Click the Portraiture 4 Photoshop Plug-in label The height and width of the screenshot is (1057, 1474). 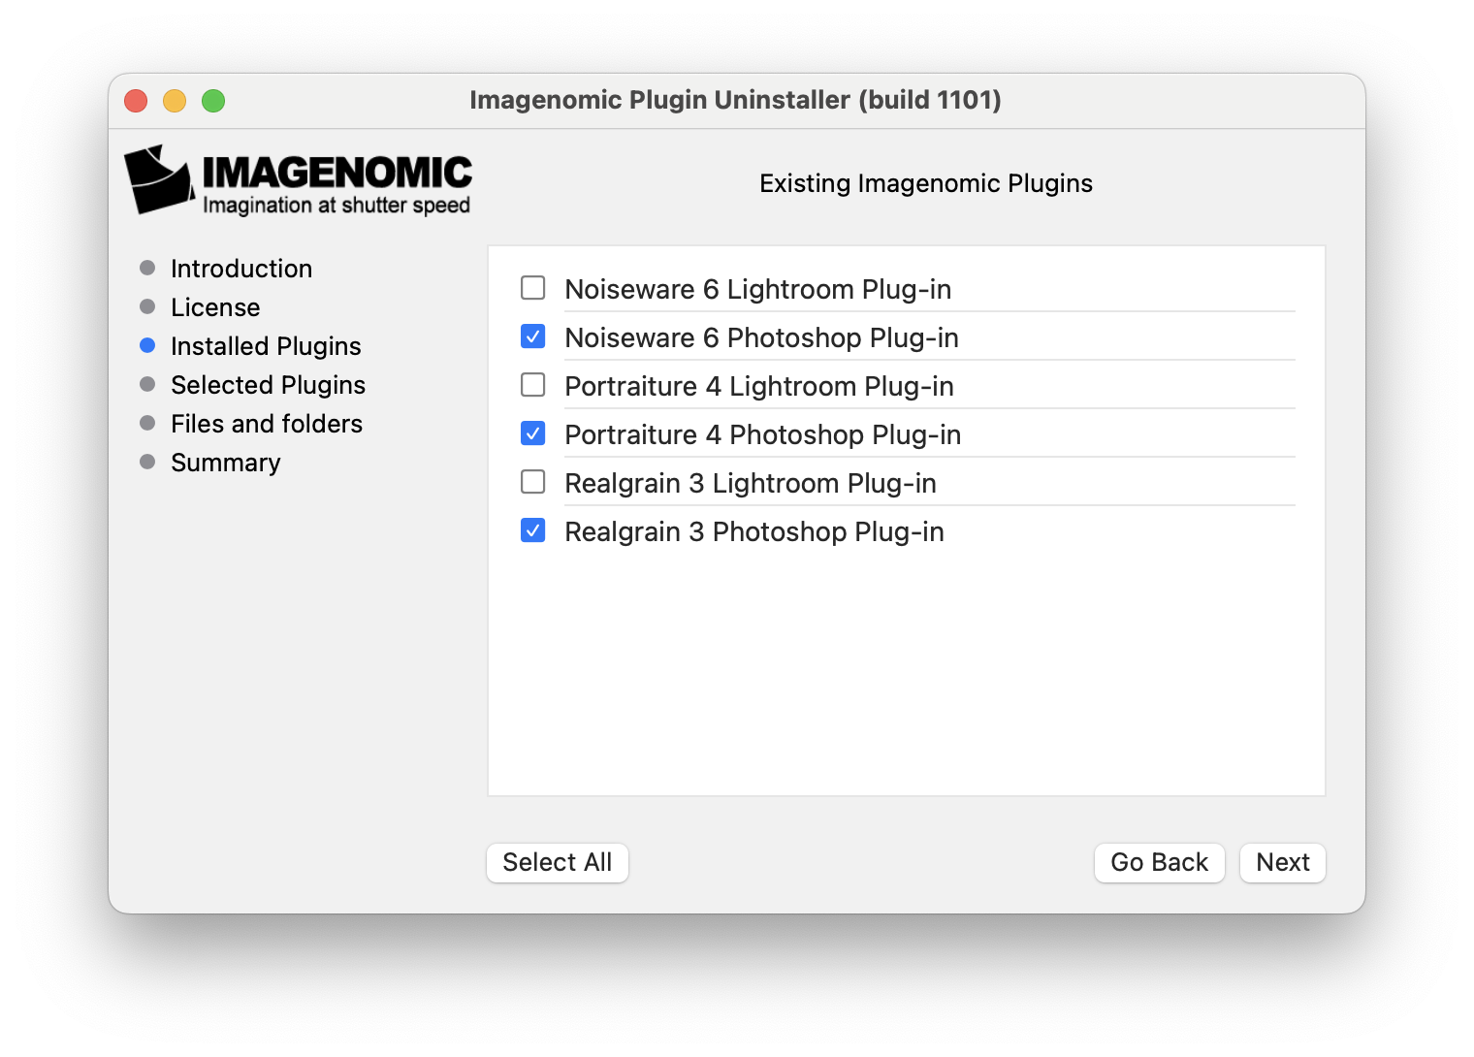tap(762, 434)
